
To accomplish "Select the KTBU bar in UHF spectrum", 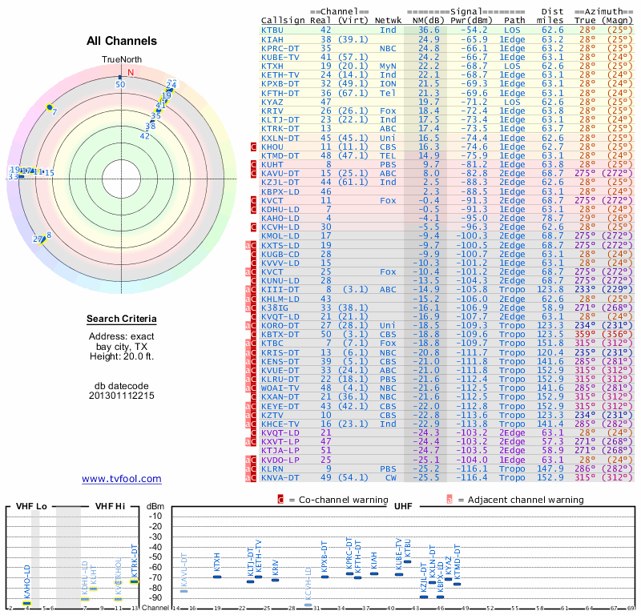I will [x=408, y=561].
